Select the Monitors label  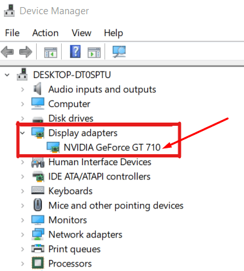(x=68, y=220)
